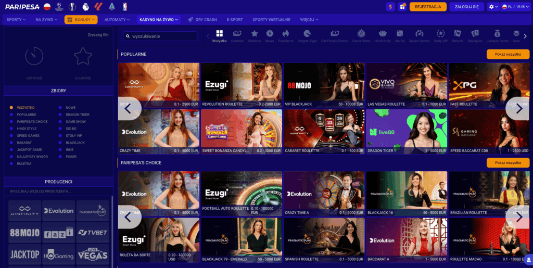533x268 pixels.
Task: Open the Więcej dropdown menu
Action: click(x=309, y=20)
